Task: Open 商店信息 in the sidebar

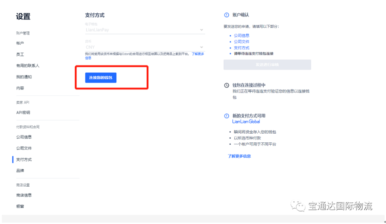Action: (x=24, y=195)
